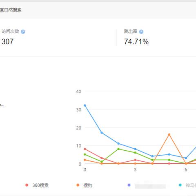This screenshot has width=196, height=196.
Task: Select the blue line point at hour 0
Action: (85, 105)
